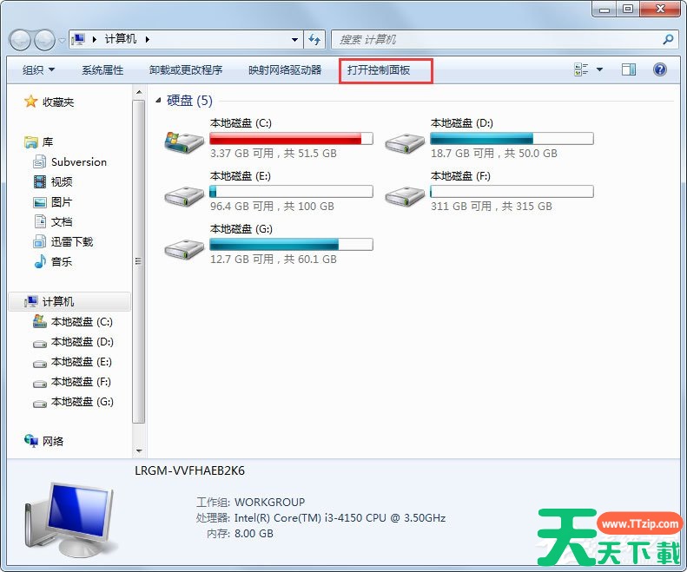The image size is (687, 572).
Task: Expand the change view options arrow
Action: pyautogui.click(x=599, y=70)
